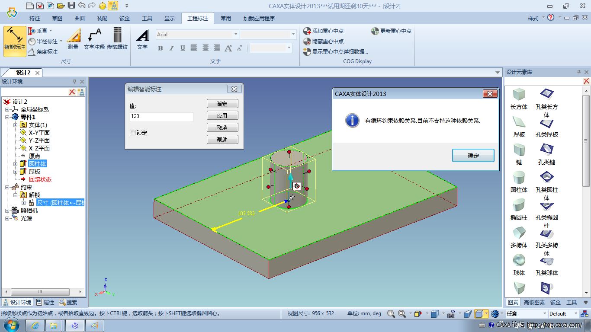Switch to the 属性 panel tab
591x332 pixels.
click(45, 303)
